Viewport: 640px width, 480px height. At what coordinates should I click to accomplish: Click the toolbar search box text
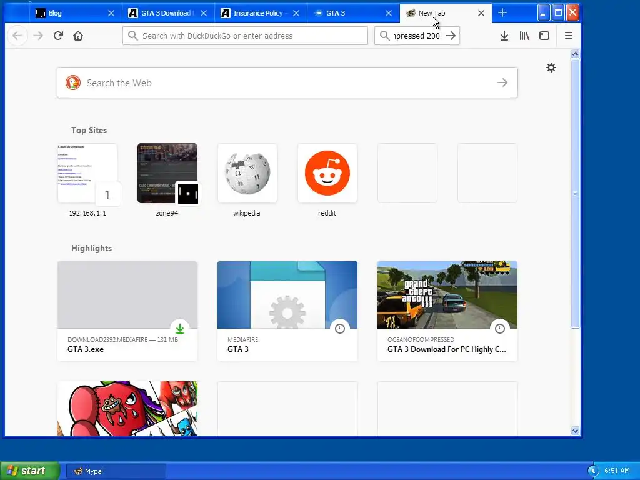pyautogui.click(x=417, y=36)
